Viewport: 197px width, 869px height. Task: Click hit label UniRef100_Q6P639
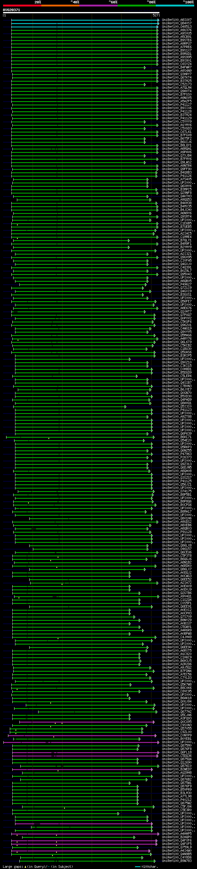pyautogui.click(x=177, y=433)
